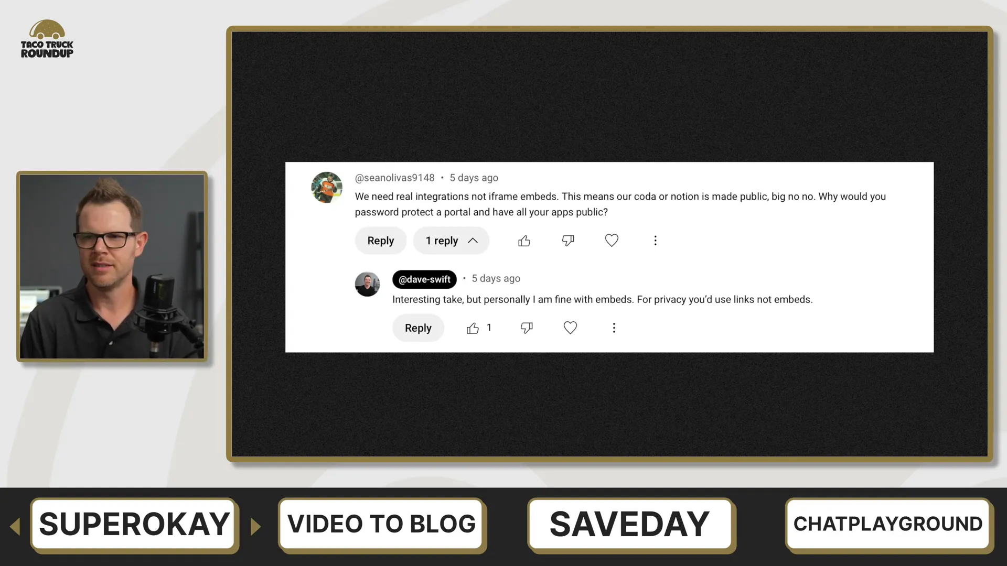Toggle the VIDEO TO BLOG sponsor button
Screen dimensions: 1007x566
[382, 524]
